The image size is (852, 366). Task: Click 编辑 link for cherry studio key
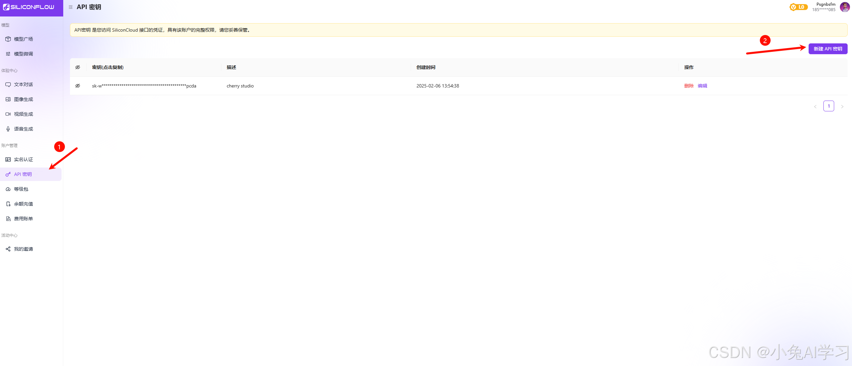point(702,86)
